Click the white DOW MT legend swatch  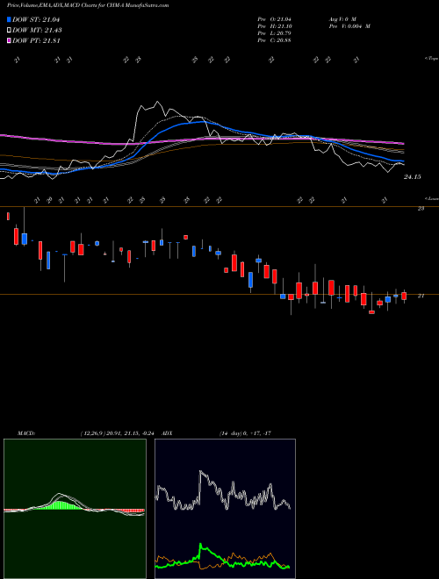(9, 31)
